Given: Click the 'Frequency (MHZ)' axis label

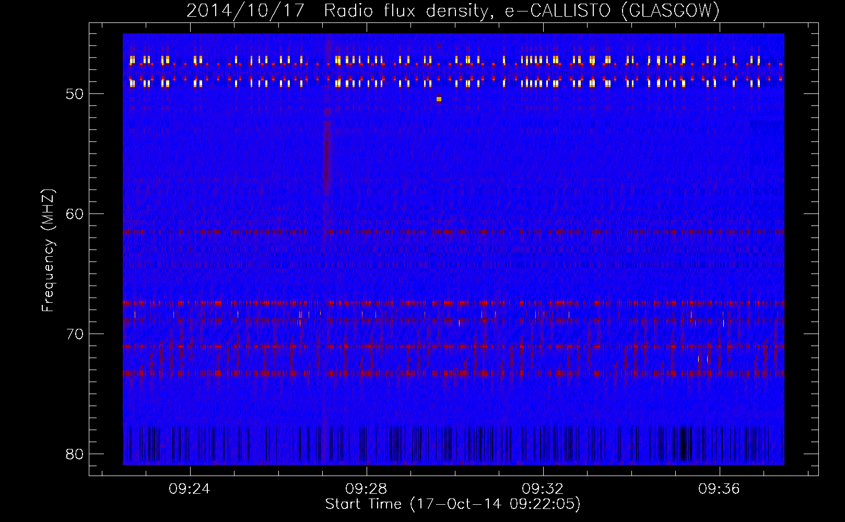Looking at the screenshot, I should click(48, 251).
